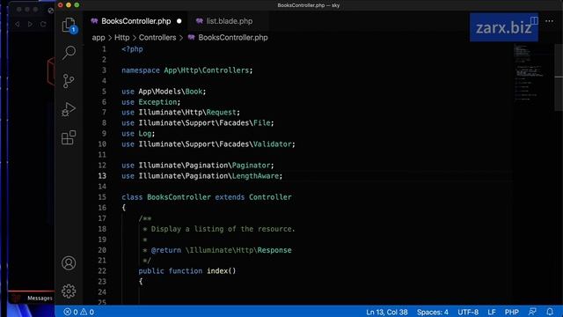This screenshot has height=317, width=563.
Task: Click line number 13 in gutter
Action: point(102,176)
